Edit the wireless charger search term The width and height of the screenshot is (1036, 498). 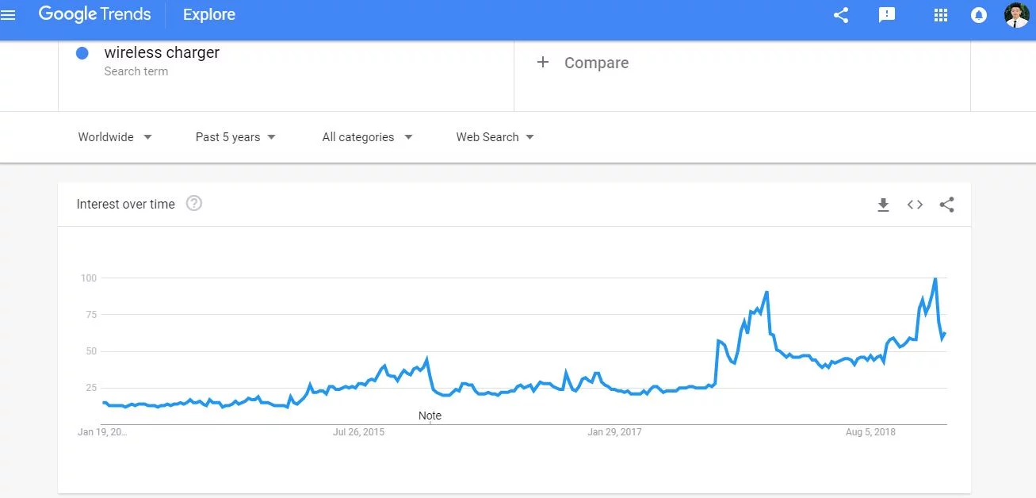pyautogui.click(x=162, y=53)
